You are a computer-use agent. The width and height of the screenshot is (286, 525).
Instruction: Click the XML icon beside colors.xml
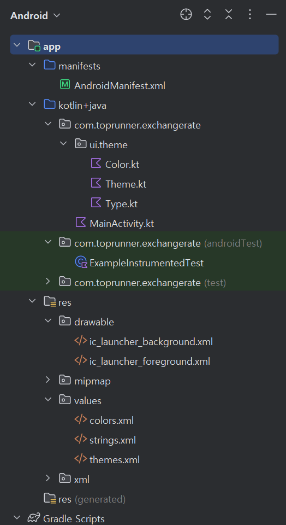click(81, 419)
